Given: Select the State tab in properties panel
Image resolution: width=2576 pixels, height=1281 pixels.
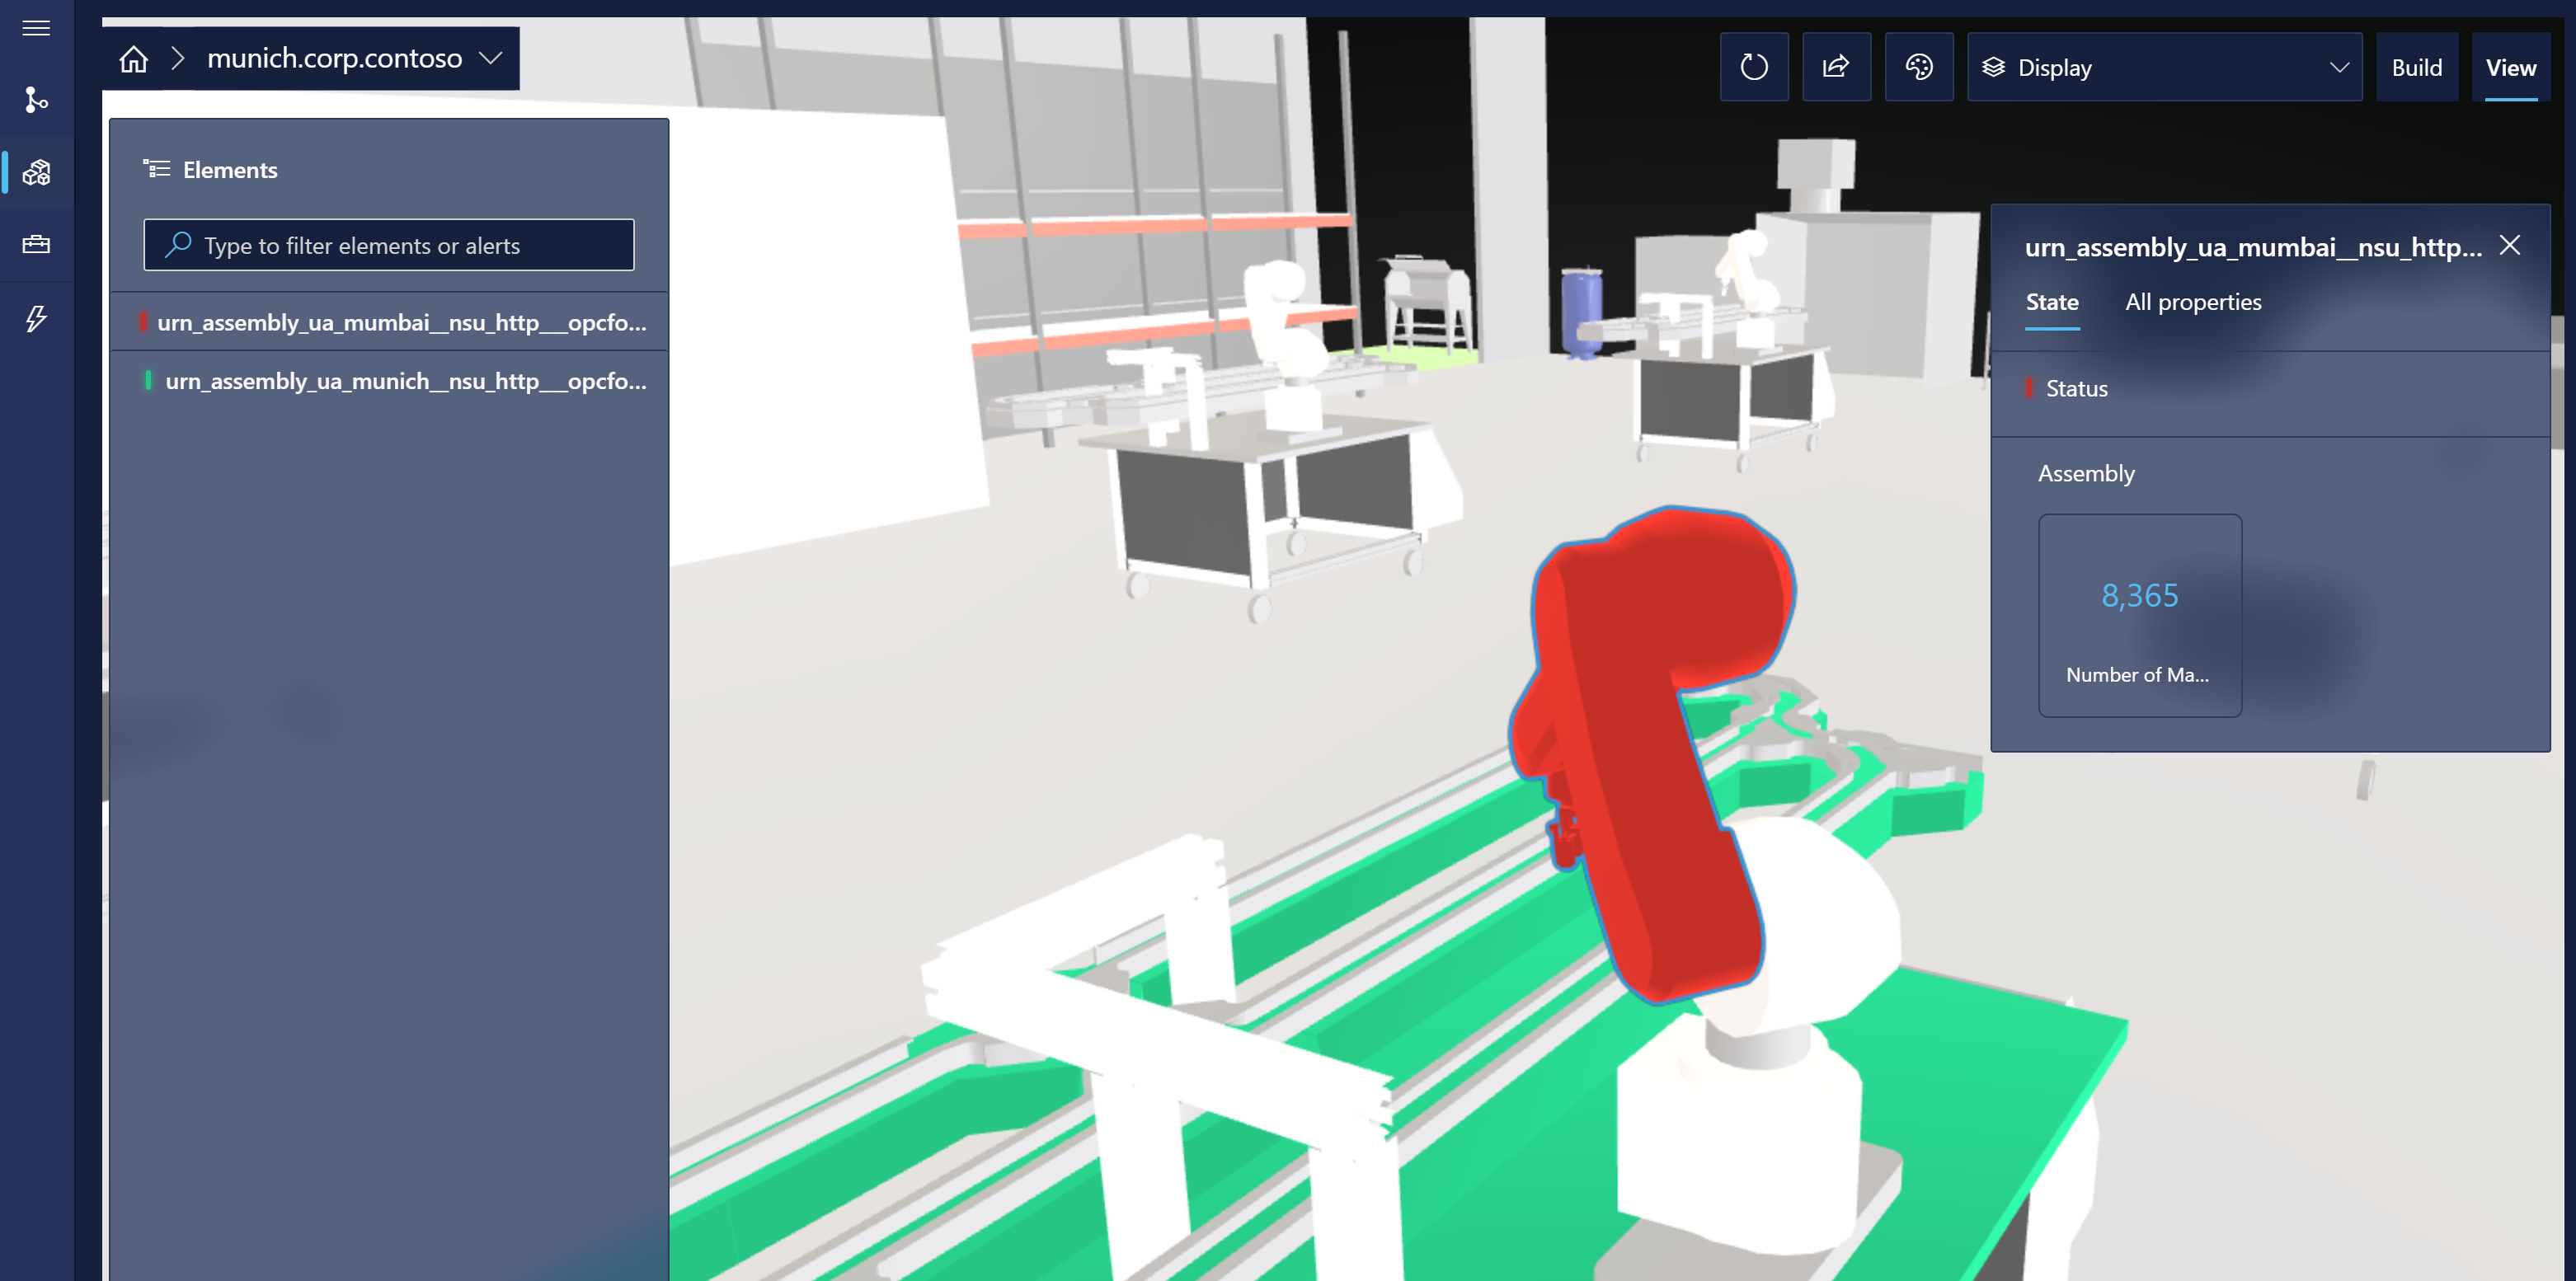Looking at the screenshot, I should coord(2052,301).
